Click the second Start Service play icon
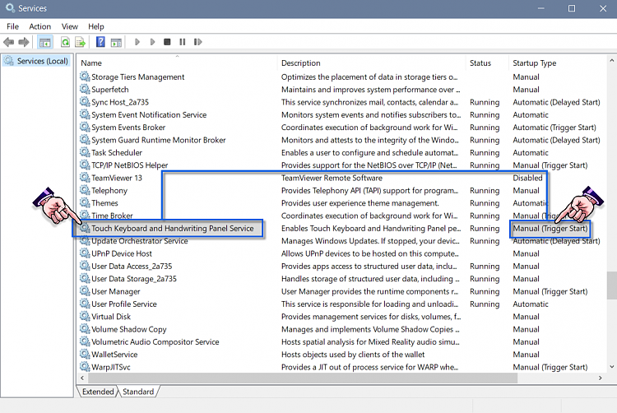 [x=152, y=42]
